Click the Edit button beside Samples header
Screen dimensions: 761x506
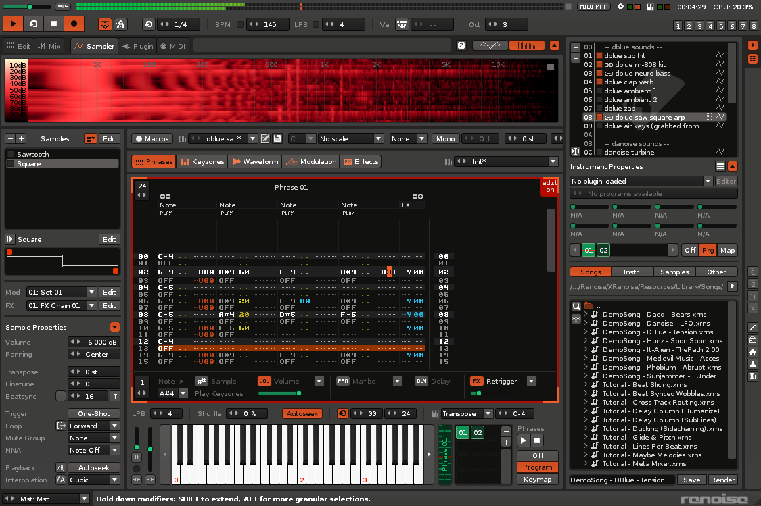[109, 138]
